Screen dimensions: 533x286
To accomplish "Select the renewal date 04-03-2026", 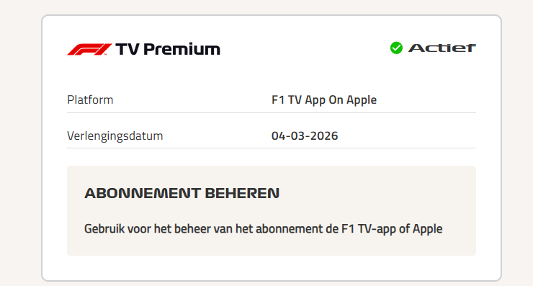I will coord(305,135).
